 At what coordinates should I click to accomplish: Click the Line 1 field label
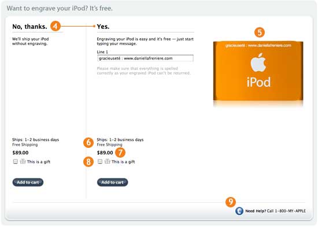point(102,52)
